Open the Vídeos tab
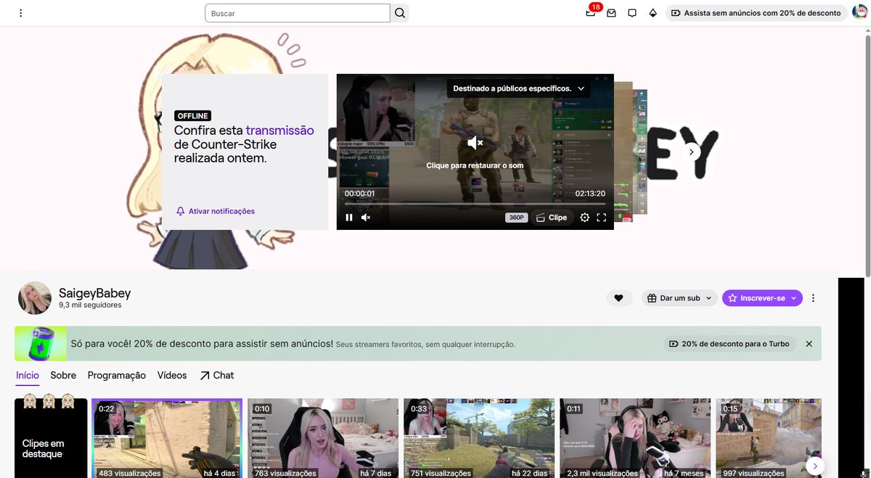Viewport: 871px width, 478px height. [172, 375]
